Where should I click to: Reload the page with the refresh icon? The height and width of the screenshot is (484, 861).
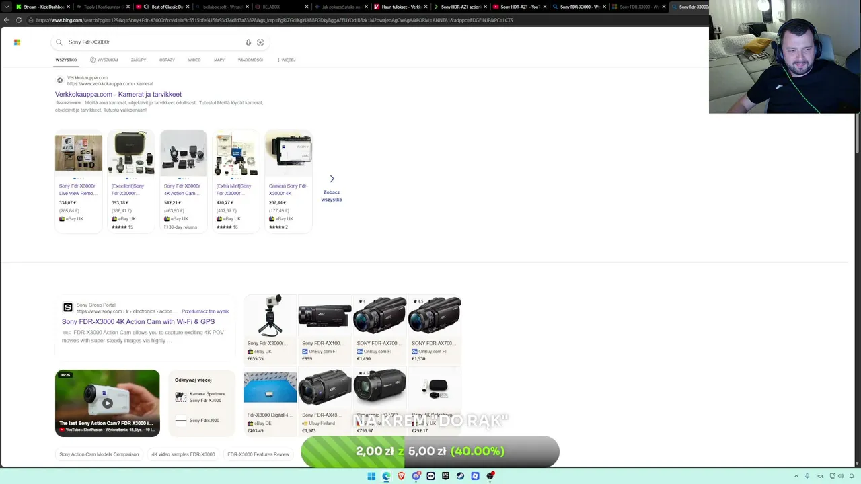pyautogui.click(x=19, y=20)
